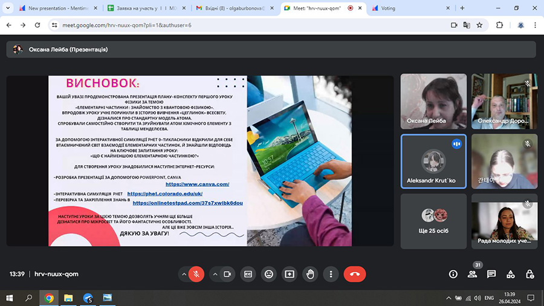The image size is (544, 306).
Task: Open the Activities panel
Action: click(x=511, y=274)
